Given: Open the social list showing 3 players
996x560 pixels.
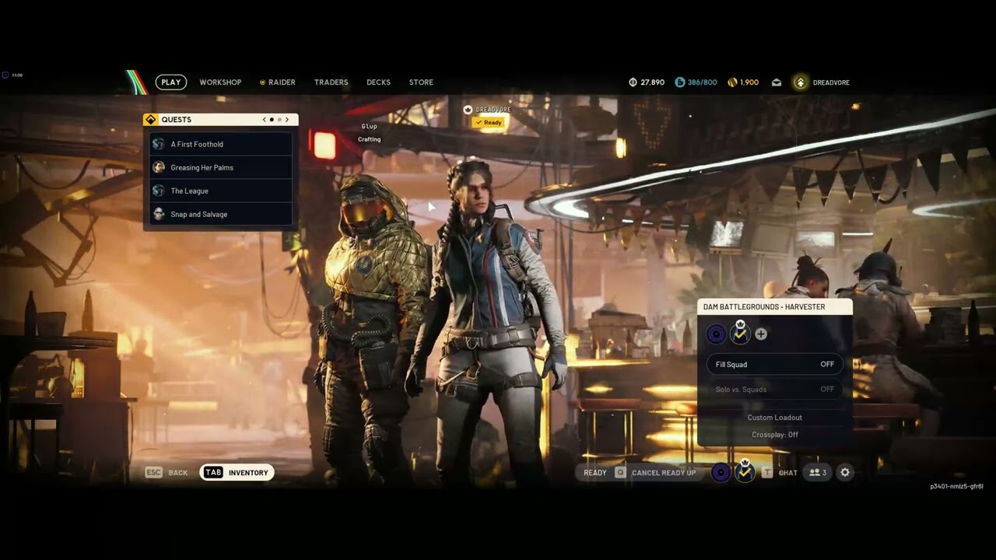Looking at the screenshot, I should click(x=817, y=472).
